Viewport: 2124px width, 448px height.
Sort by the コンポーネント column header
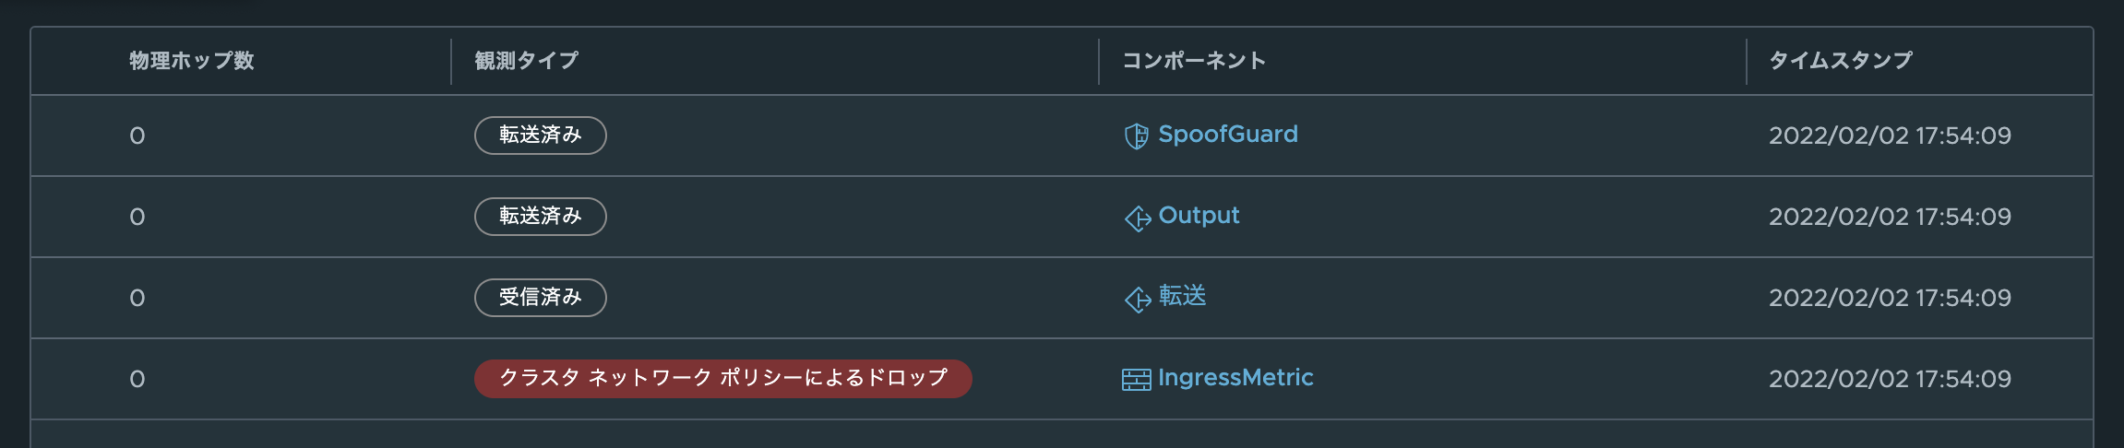pyautogui.click(x=1193, y=61)
